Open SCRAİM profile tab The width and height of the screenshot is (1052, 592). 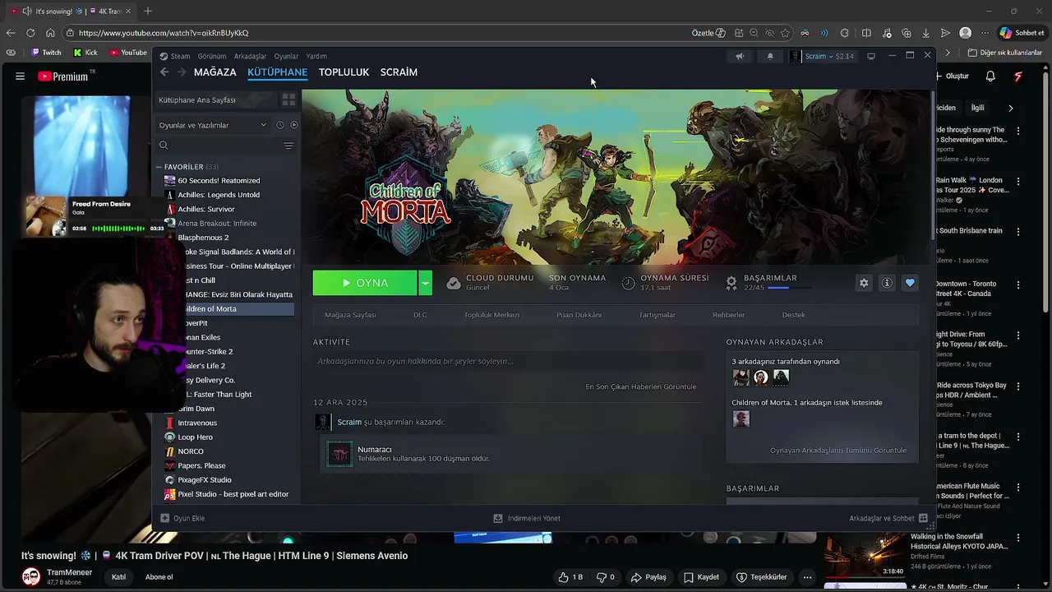(399, 72)
